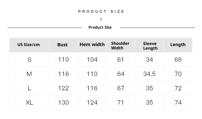The image size is (202, 119).
Task: Click the PRODUCT SIZE title text
Action: click(101, 12)
